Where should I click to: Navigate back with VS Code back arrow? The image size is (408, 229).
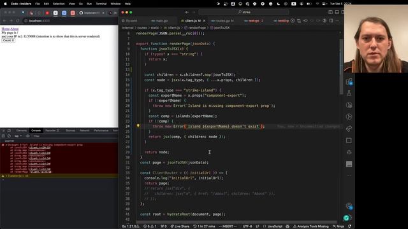click(x=187, y=12)
